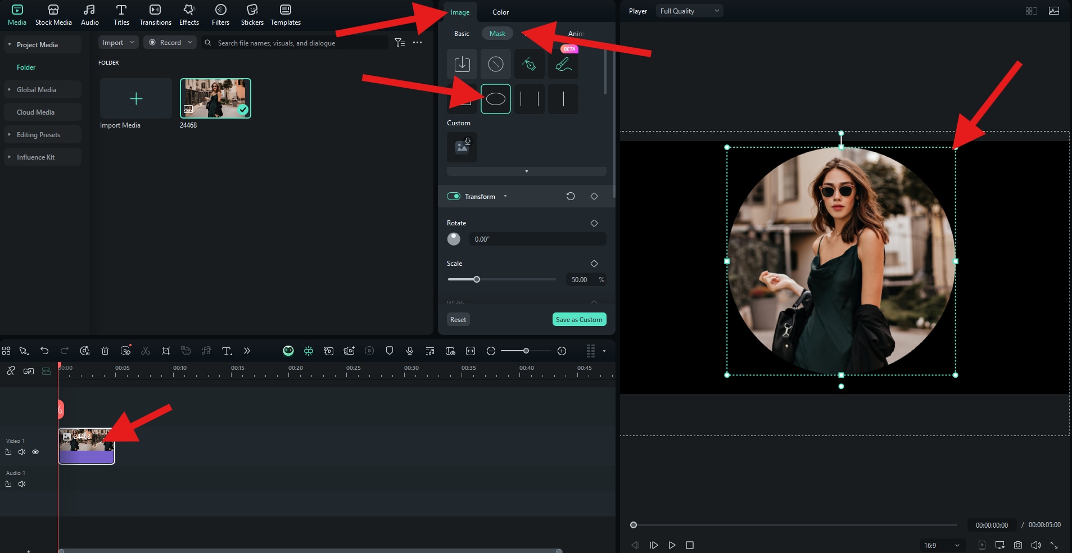Add keyframe for Rotate

pos(594,223)
